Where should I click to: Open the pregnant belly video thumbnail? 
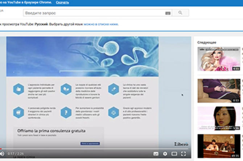219,91
